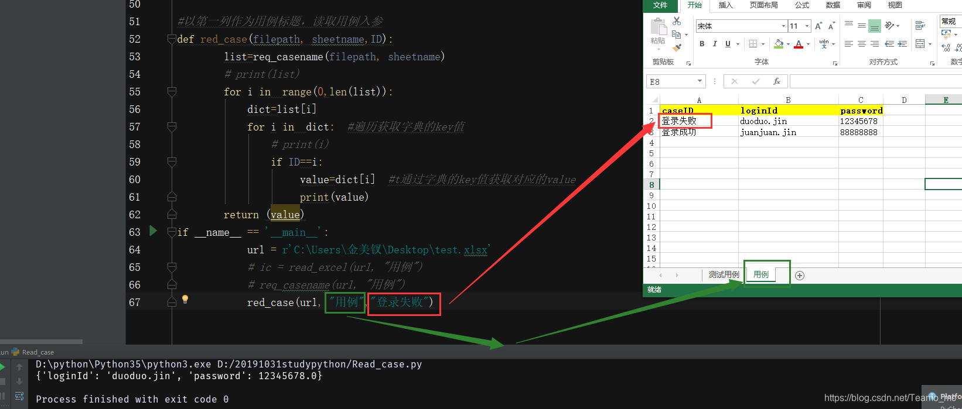This screenshot has width=962, height=409.
Task: Apply Bold formatting in Excel
Action: point(702,44)
